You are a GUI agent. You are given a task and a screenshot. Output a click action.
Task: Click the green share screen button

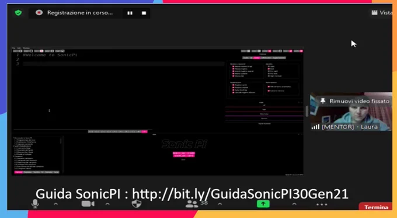(263, 203)
